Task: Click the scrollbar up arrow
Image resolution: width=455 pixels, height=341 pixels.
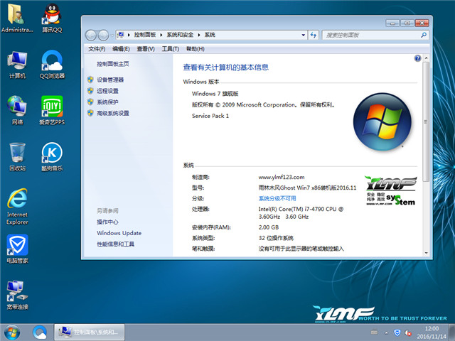Action: [x=426, y=58]
